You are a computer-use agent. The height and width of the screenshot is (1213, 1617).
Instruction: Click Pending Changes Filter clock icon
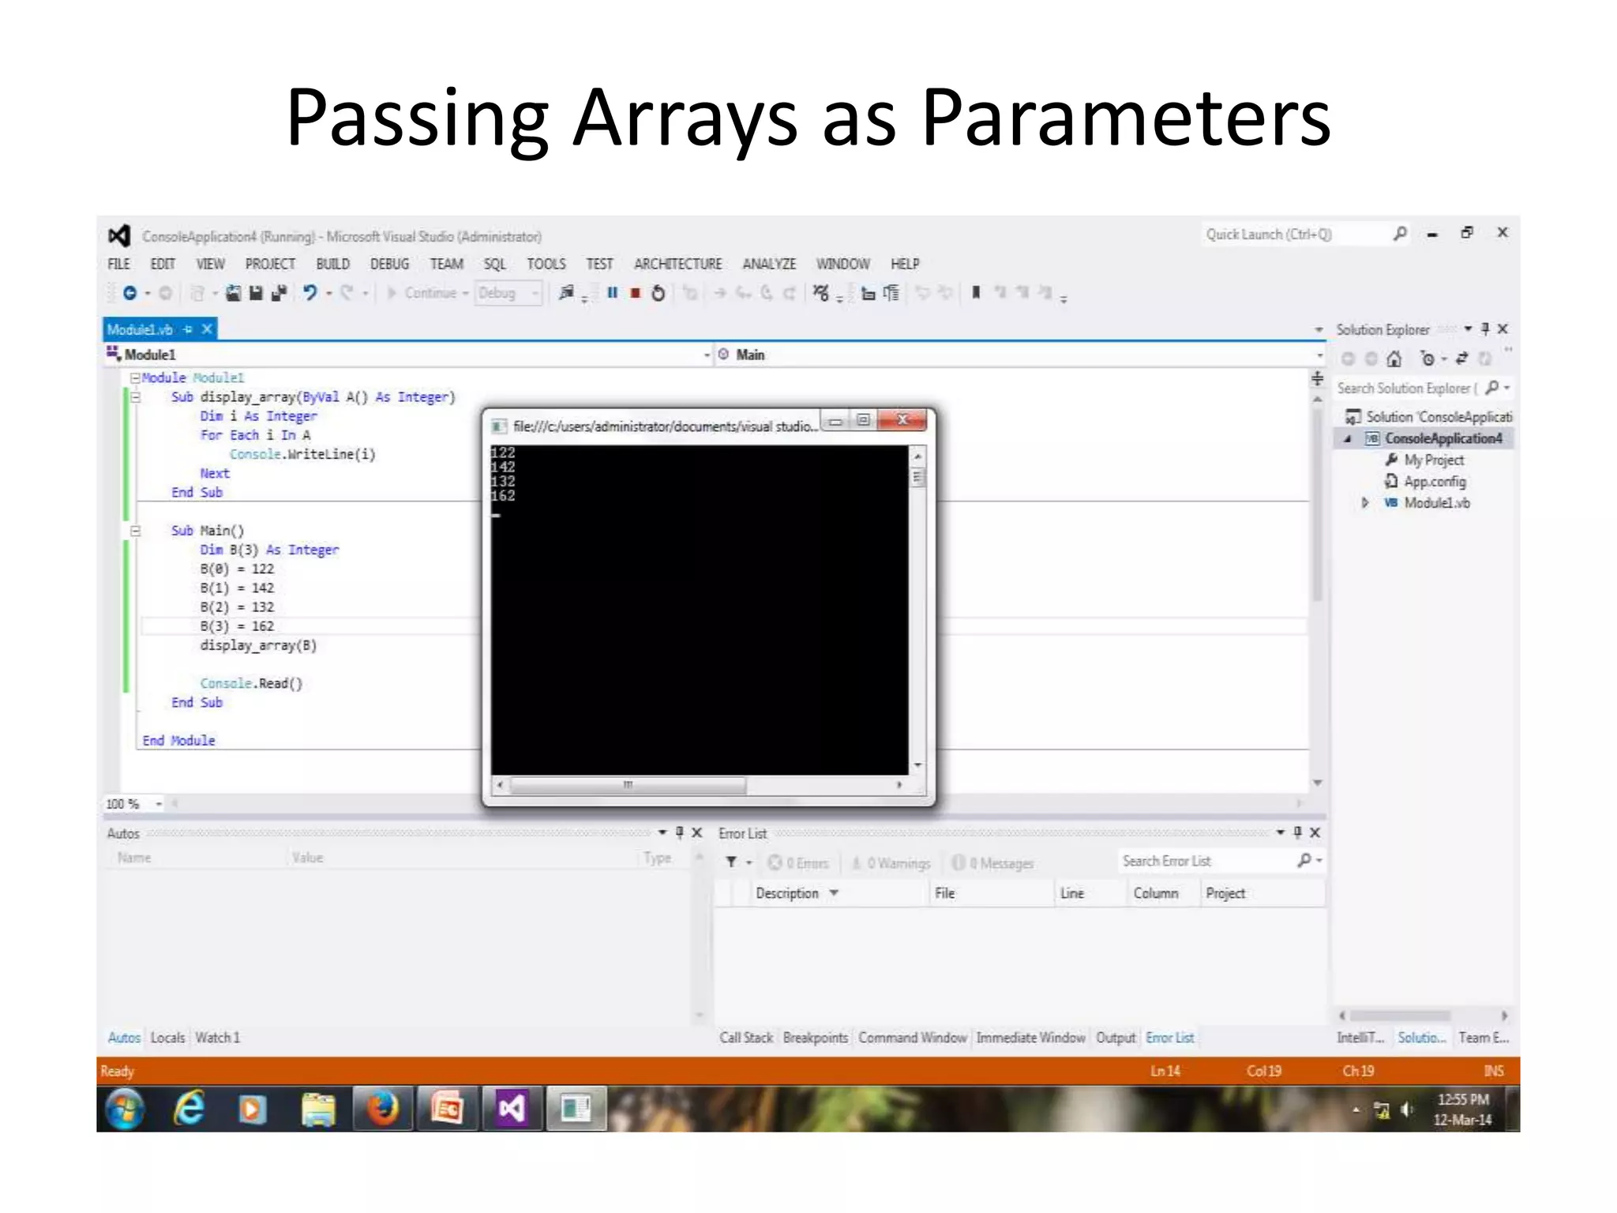click(x=1428, y=359)
